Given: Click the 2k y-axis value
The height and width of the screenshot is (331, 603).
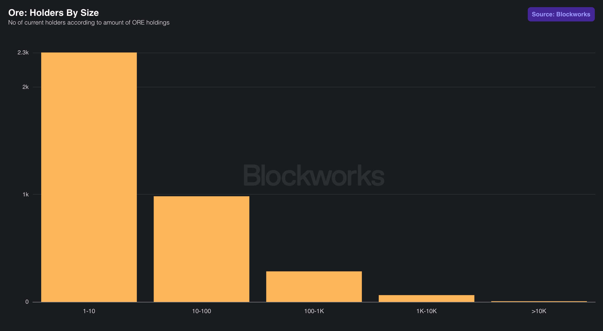Looking at the screenshot, I should tap(26, 87).
